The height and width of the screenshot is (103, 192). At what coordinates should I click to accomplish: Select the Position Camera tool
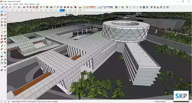coord(2,67)
